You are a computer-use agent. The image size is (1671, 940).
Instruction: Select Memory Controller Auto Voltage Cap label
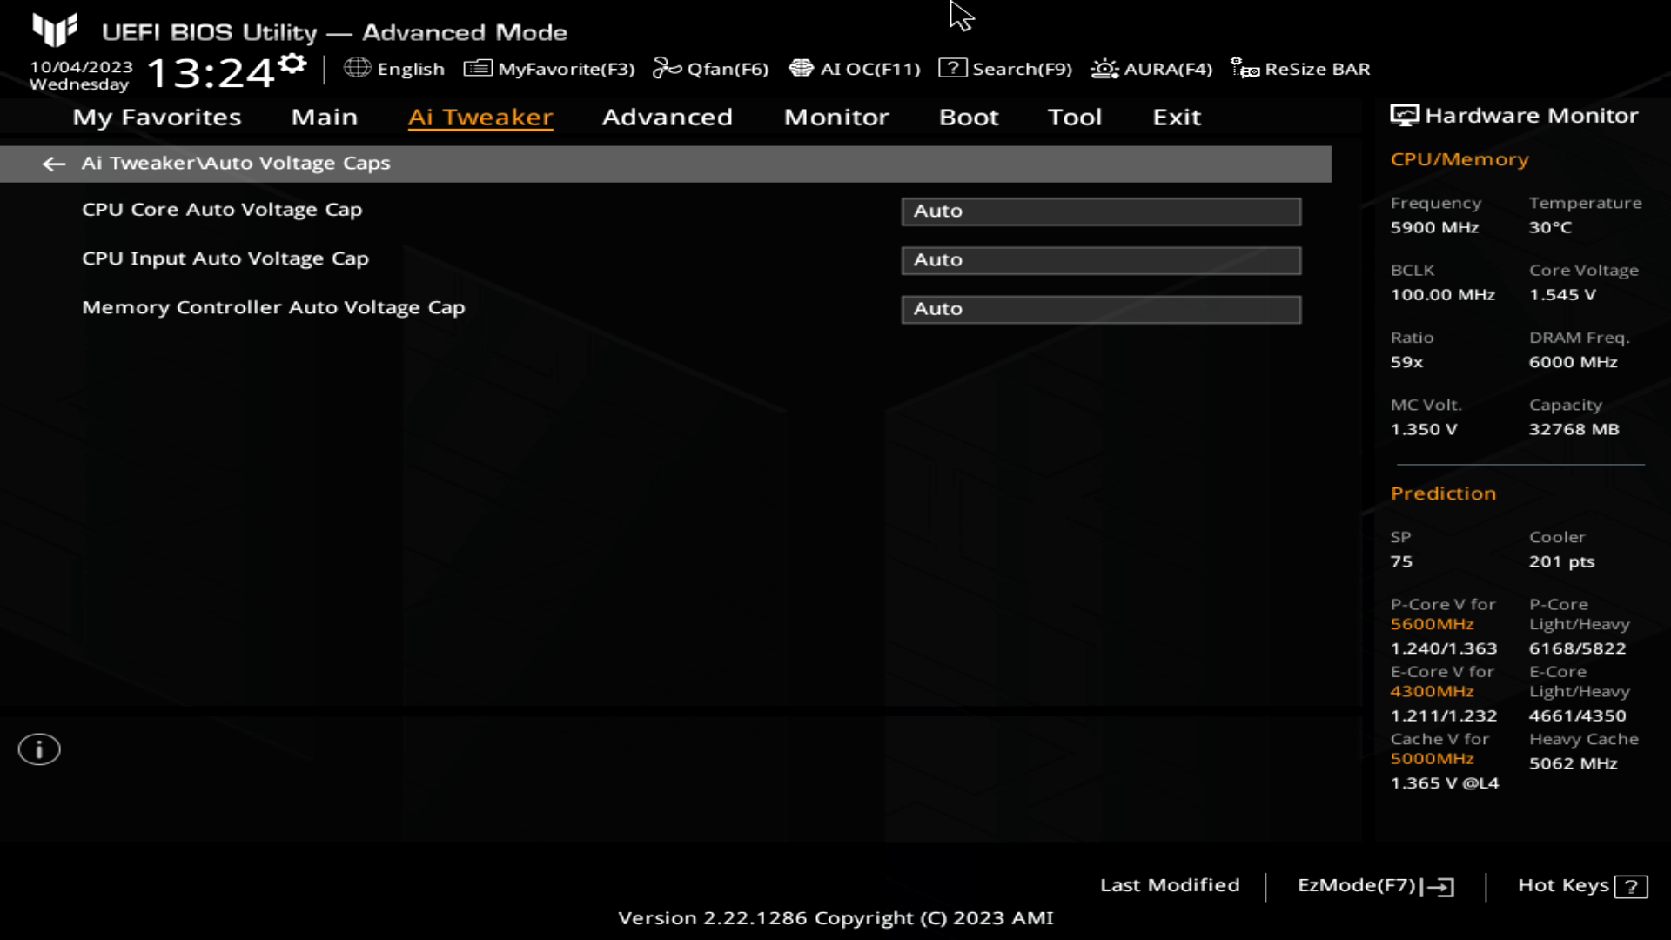(x=273, y=307)
